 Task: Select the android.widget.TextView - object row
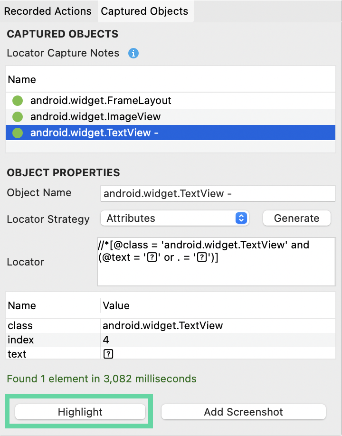point(171,133)
